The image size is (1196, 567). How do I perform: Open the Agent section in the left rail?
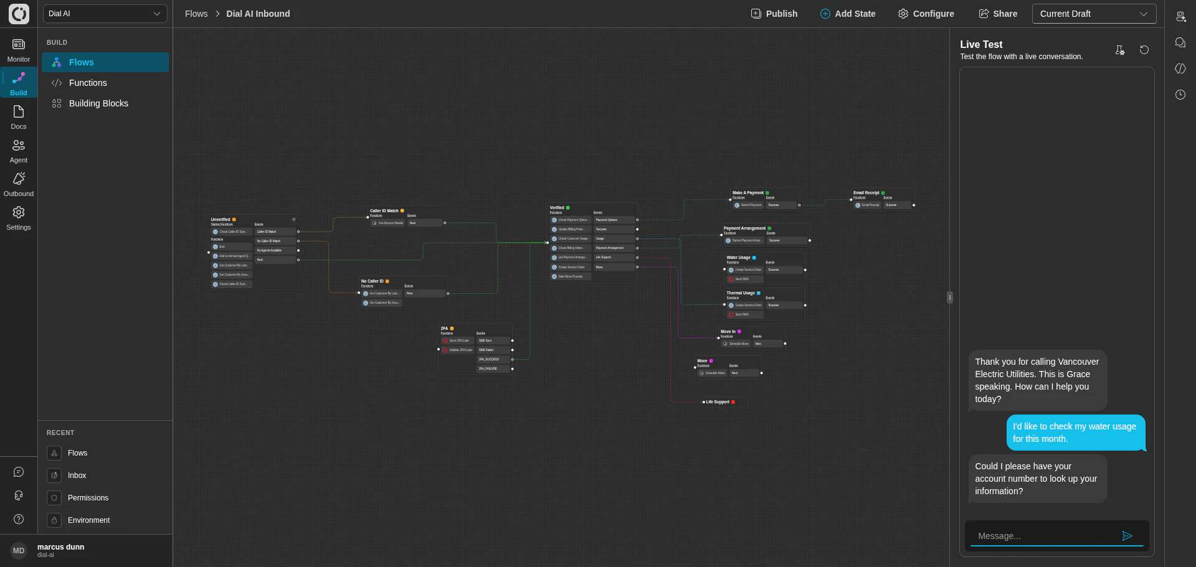tap(19, 151)
